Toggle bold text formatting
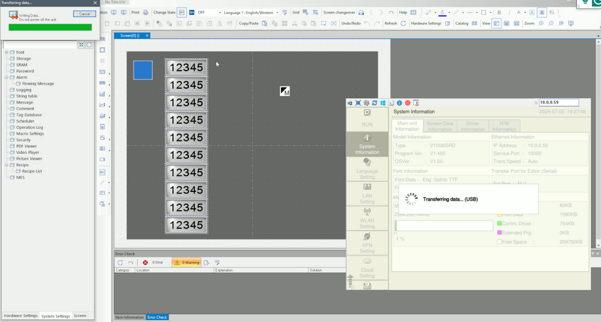 point(499,12)
